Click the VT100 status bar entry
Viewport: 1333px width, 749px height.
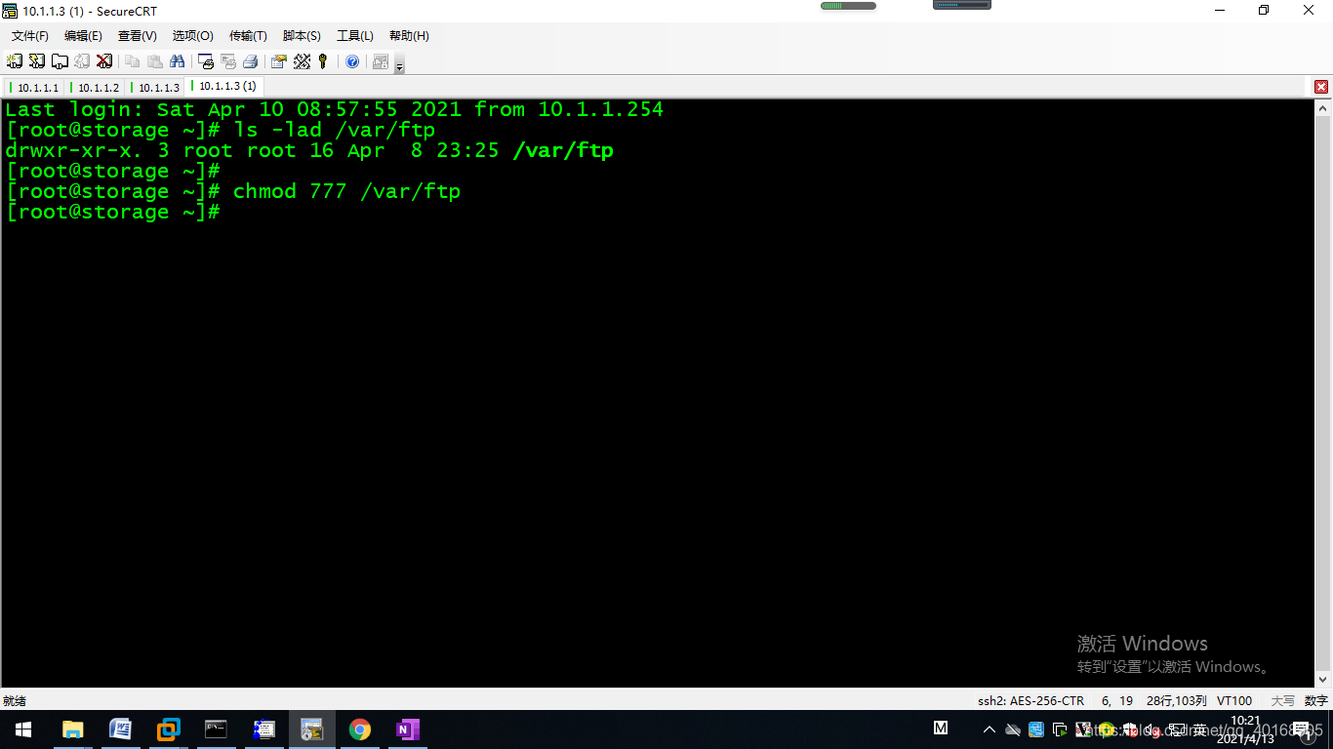pyautogui.click(x=1234, y=700)
